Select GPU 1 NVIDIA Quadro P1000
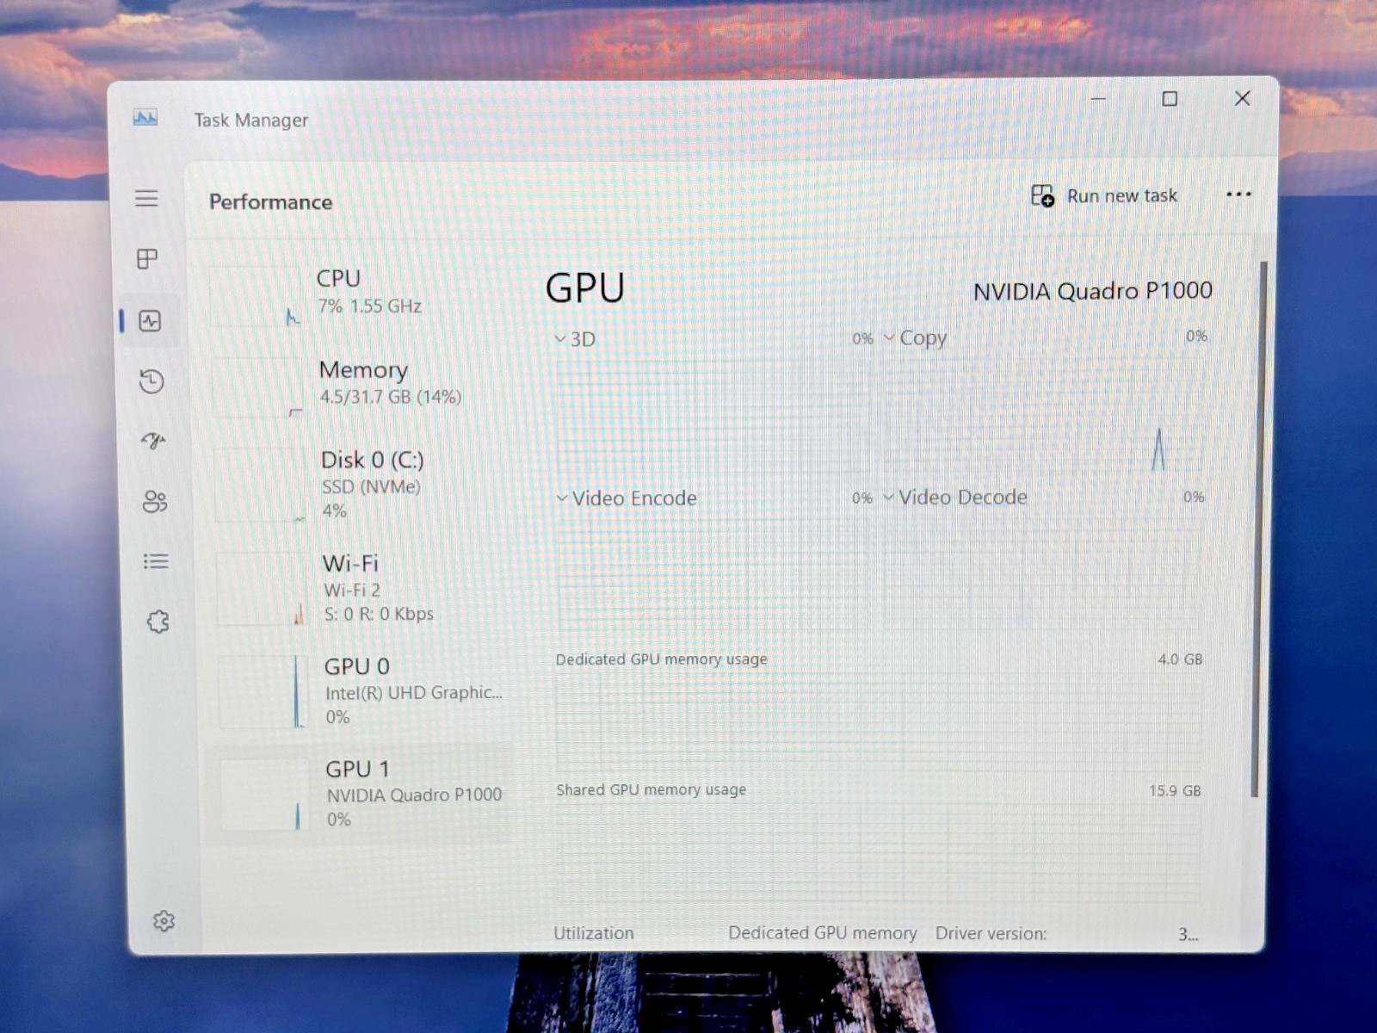1377x1033 pixels. pos(360,795)
